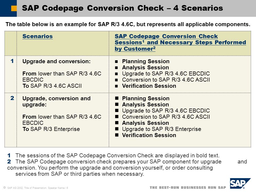The image size is (256, 192).
Task: Click Upgrade, conversion and upgrade heading
Action: (56, 101)
